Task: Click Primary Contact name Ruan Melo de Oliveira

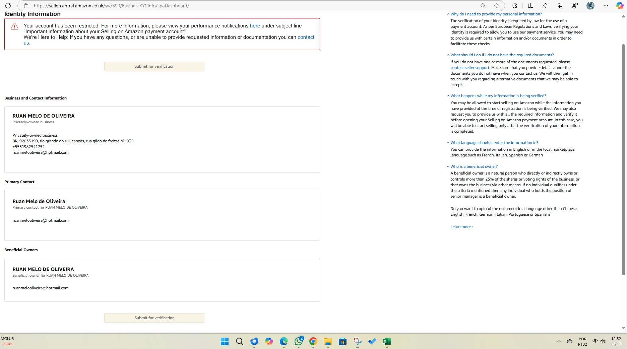Action: click(39, 201)
